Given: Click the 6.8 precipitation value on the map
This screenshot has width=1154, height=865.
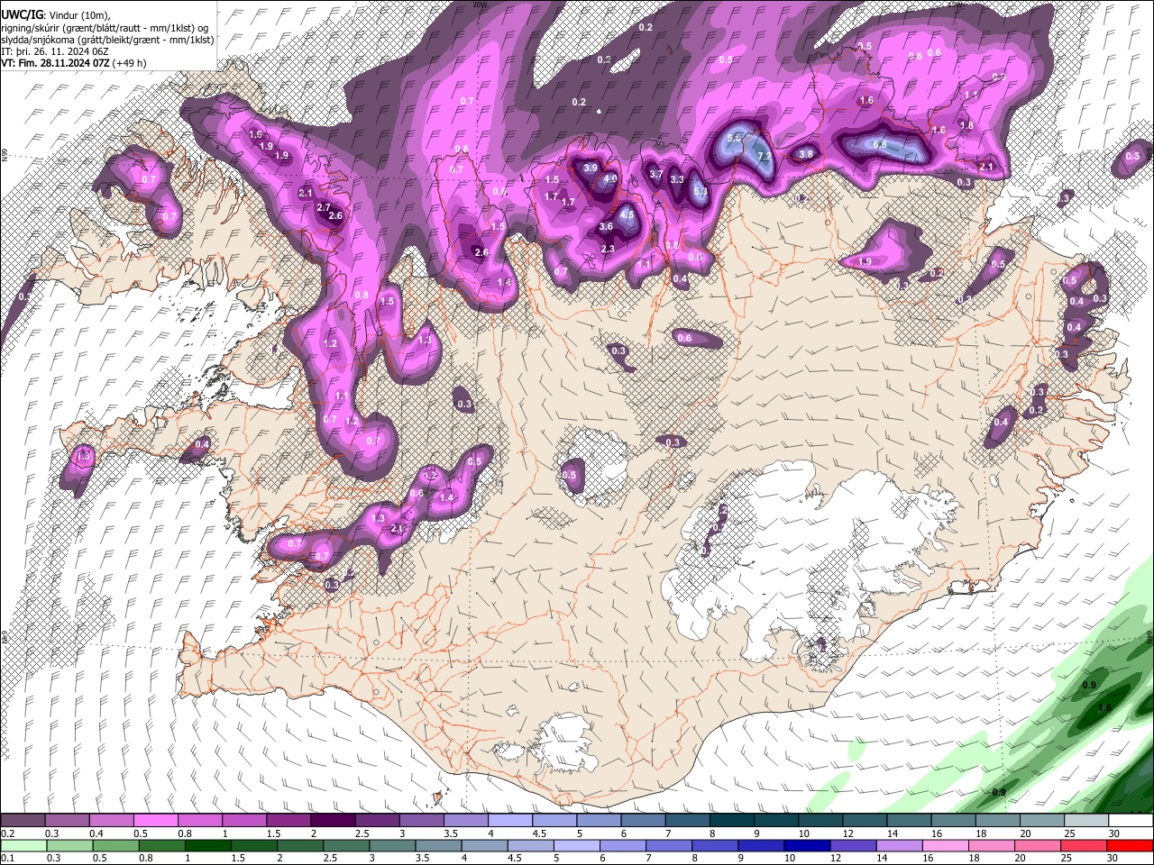Looking at the screenshot, I should click(x=880, y=144).
